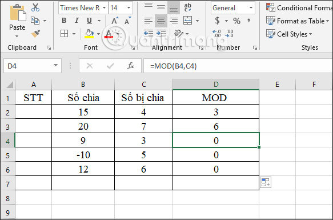The height and width of the screenshot is (220, 333).
Task: Toggle Underline formatting
Action: (x=90, y=21)
